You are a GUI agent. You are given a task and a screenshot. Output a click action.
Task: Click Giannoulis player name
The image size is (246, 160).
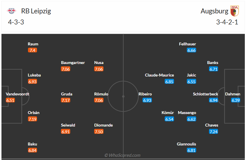(x=187, y=144)
